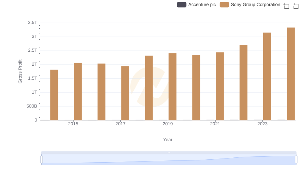Click the 2021 x-axis label
This screenshot has height=174, width=303.
(x=215, y=124)
